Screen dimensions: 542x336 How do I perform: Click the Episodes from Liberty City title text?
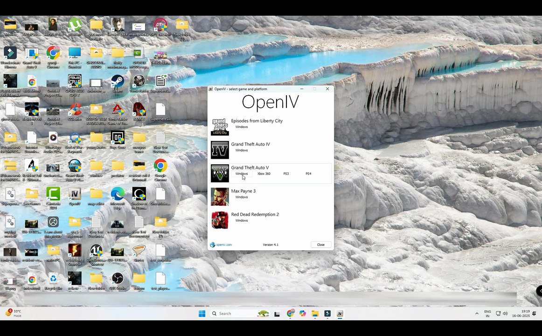click(x=257, y=121)
